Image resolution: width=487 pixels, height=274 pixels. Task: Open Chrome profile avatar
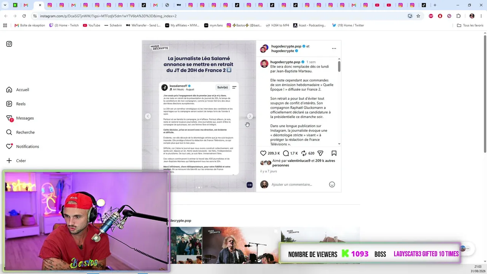tap(472, 16)
